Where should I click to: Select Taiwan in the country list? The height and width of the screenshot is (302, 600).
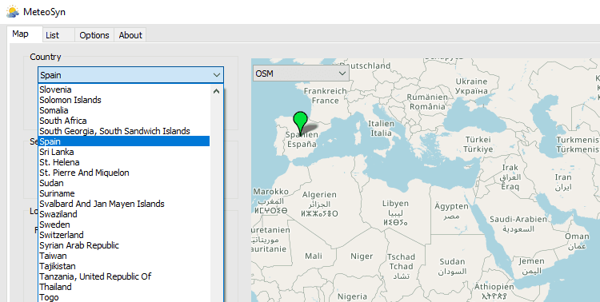124,256
